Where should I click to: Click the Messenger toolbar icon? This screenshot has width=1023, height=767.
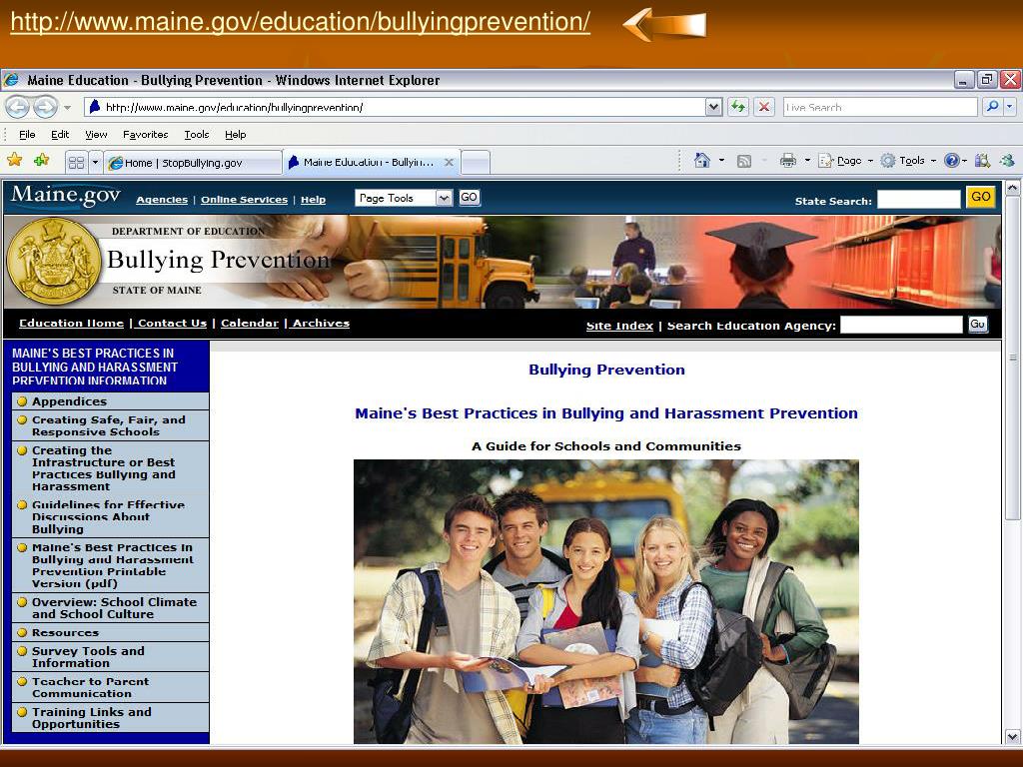(x=1007, y=161)
